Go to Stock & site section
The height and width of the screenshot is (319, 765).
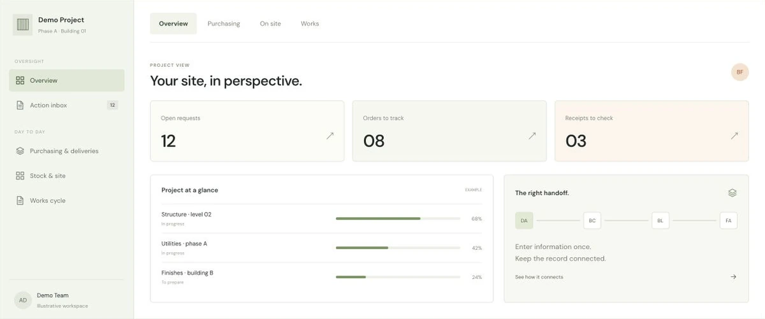click(66, 176)
